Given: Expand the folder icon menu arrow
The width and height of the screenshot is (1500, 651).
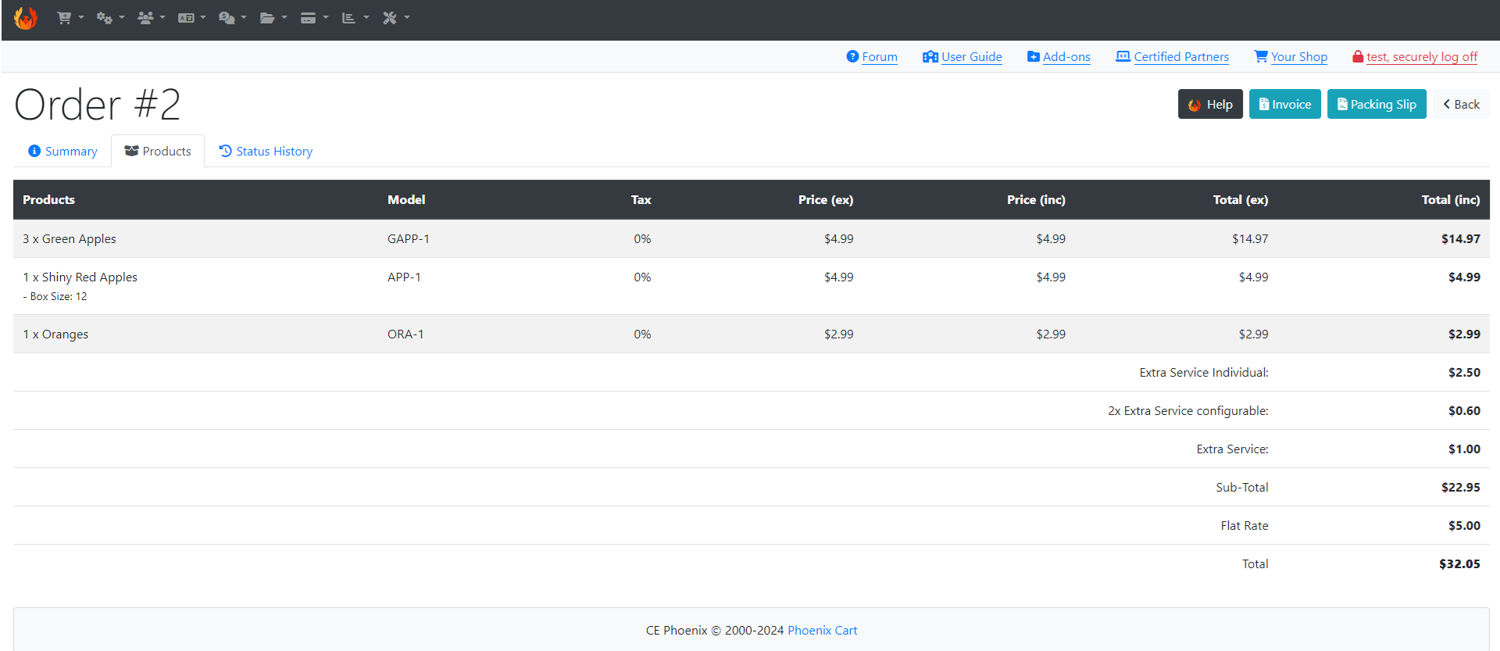Looking at the screenshot, I should [x=284, y=17].
